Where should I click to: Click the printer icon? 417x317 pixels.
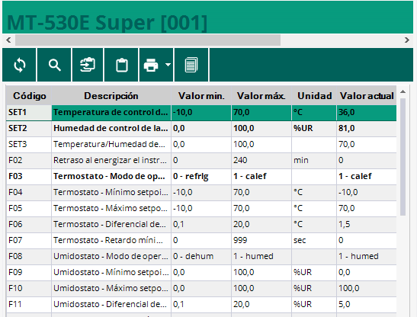coord(151,65)
